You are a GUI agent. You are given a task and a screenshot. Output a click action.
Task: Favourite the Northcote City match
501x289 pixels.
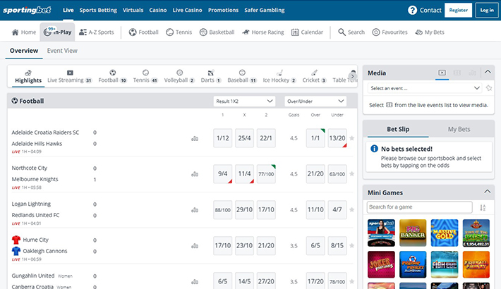[x=352, y=174]
